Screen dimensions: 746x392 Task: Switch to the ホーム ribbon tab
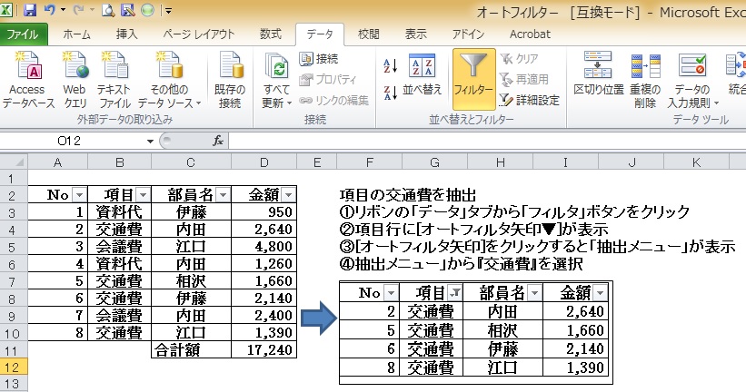click(76, 34)
